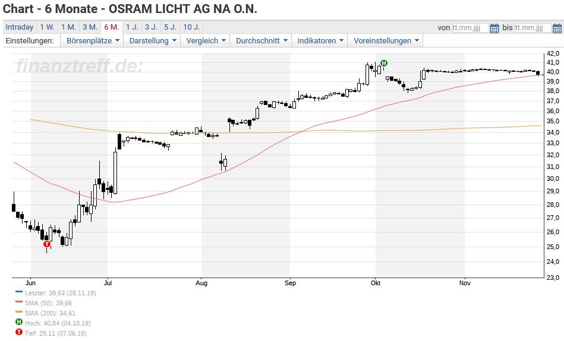Select the 1 M. time range tab
The image size is (564, 341).
click(68, 27)
